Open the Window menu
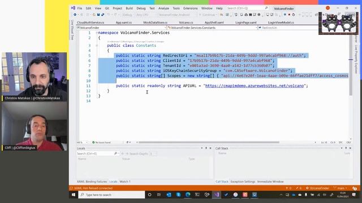 (x=206, y=8)
